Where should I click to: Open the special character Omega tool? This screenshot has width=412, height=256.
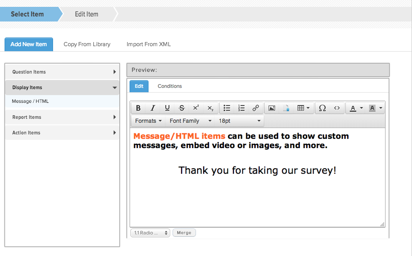322,108
